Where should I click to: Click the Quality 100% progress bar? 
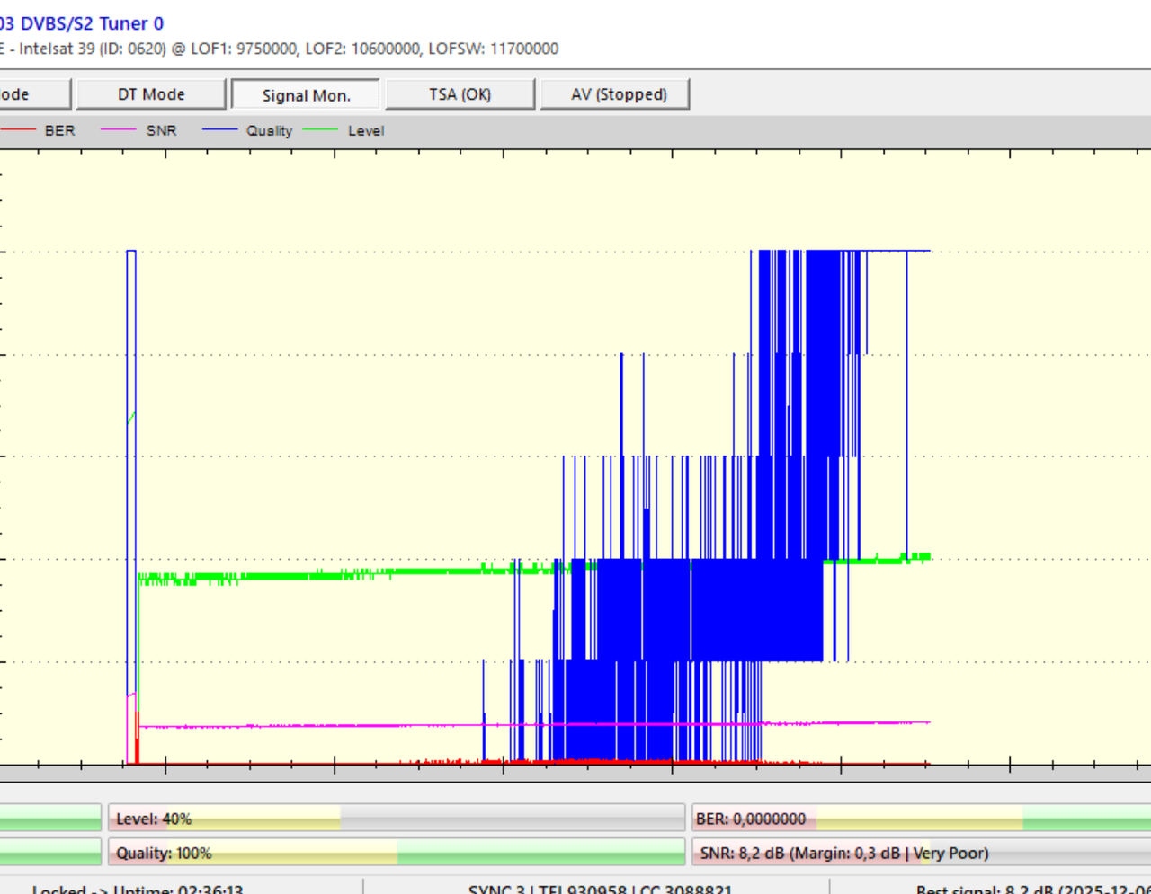tap(397, 853)
